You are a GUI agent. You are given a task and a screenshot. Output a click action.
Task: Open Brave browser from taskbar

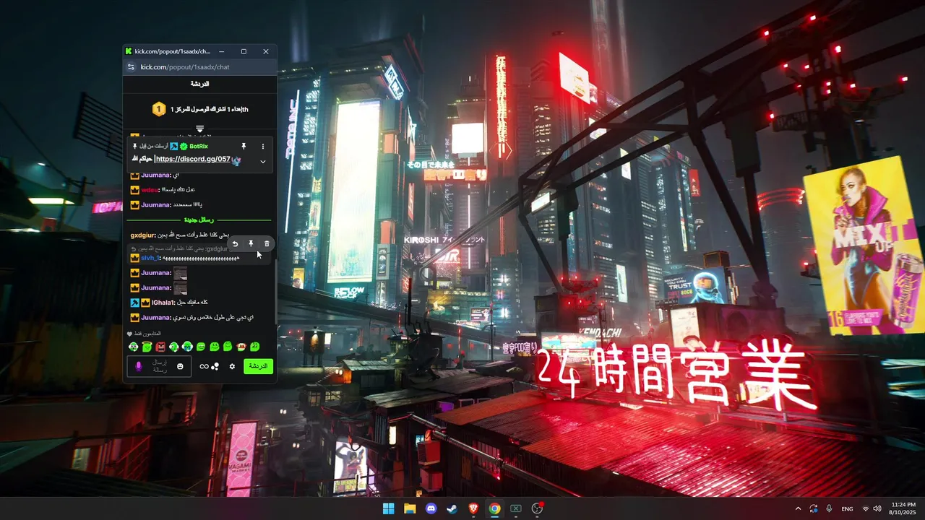[473, 508]
